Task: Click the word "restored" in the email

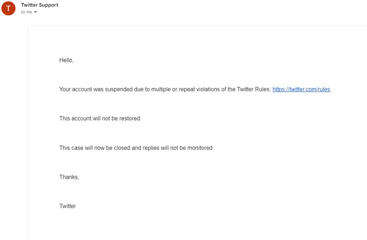Action: (x=130, y=119)
